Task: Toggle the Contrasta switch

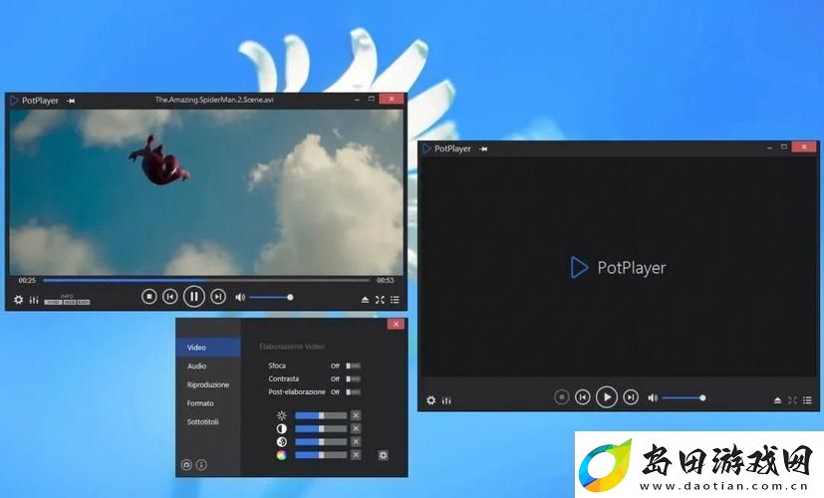Action: pos(353,378)
